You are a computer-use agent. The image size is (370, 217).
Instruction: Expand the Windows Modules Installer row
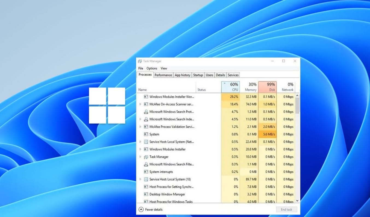click(x=140, y=149)
